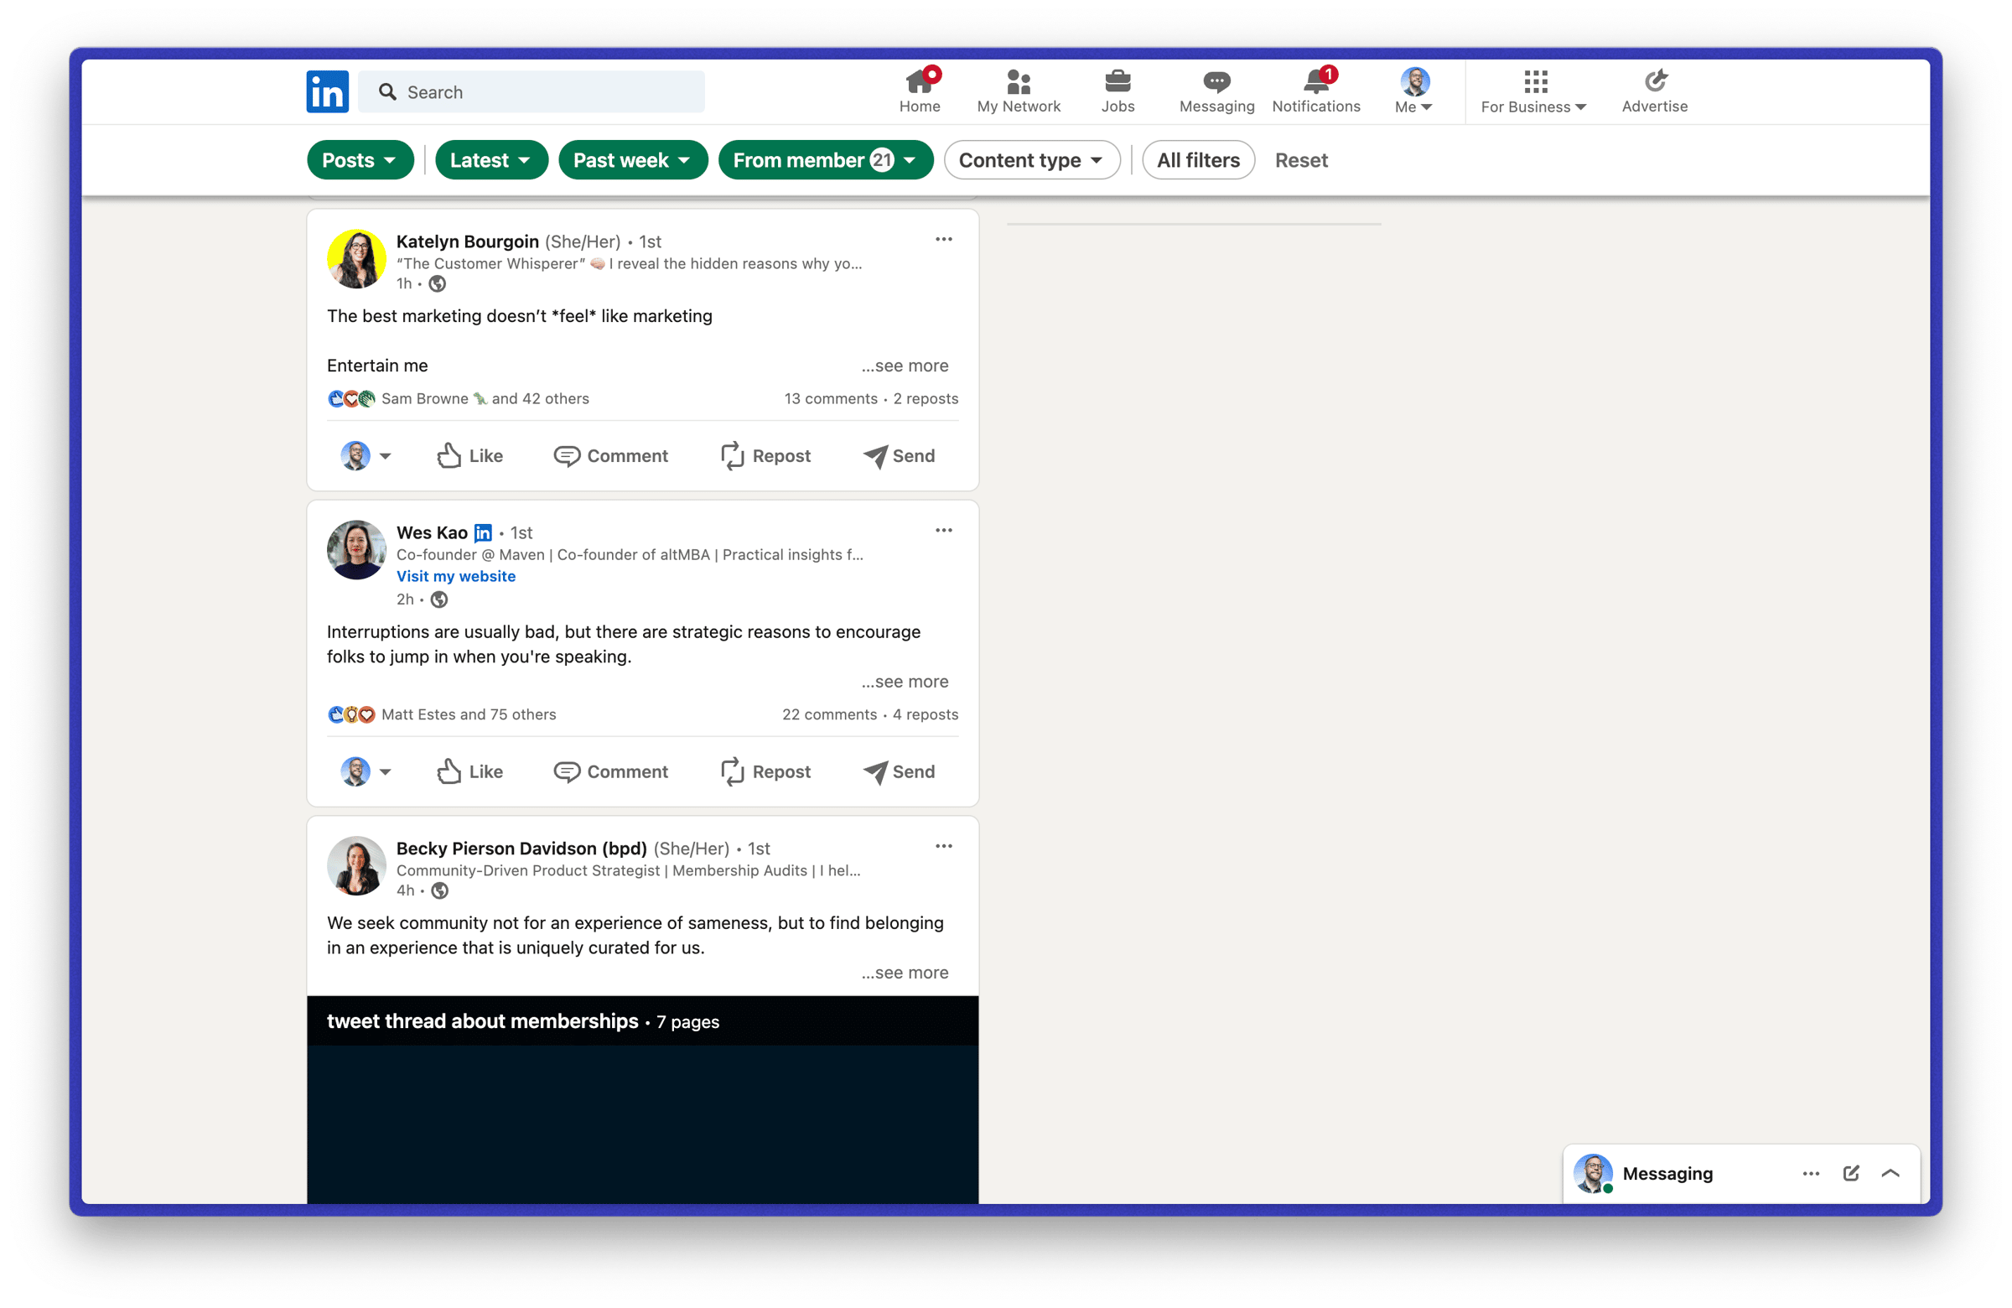This screenshot has height=1308, width=2012.
Task: View reactions on Katelyn Bourgoin's post
Action: pyautogui.click(x=459, y=398)
